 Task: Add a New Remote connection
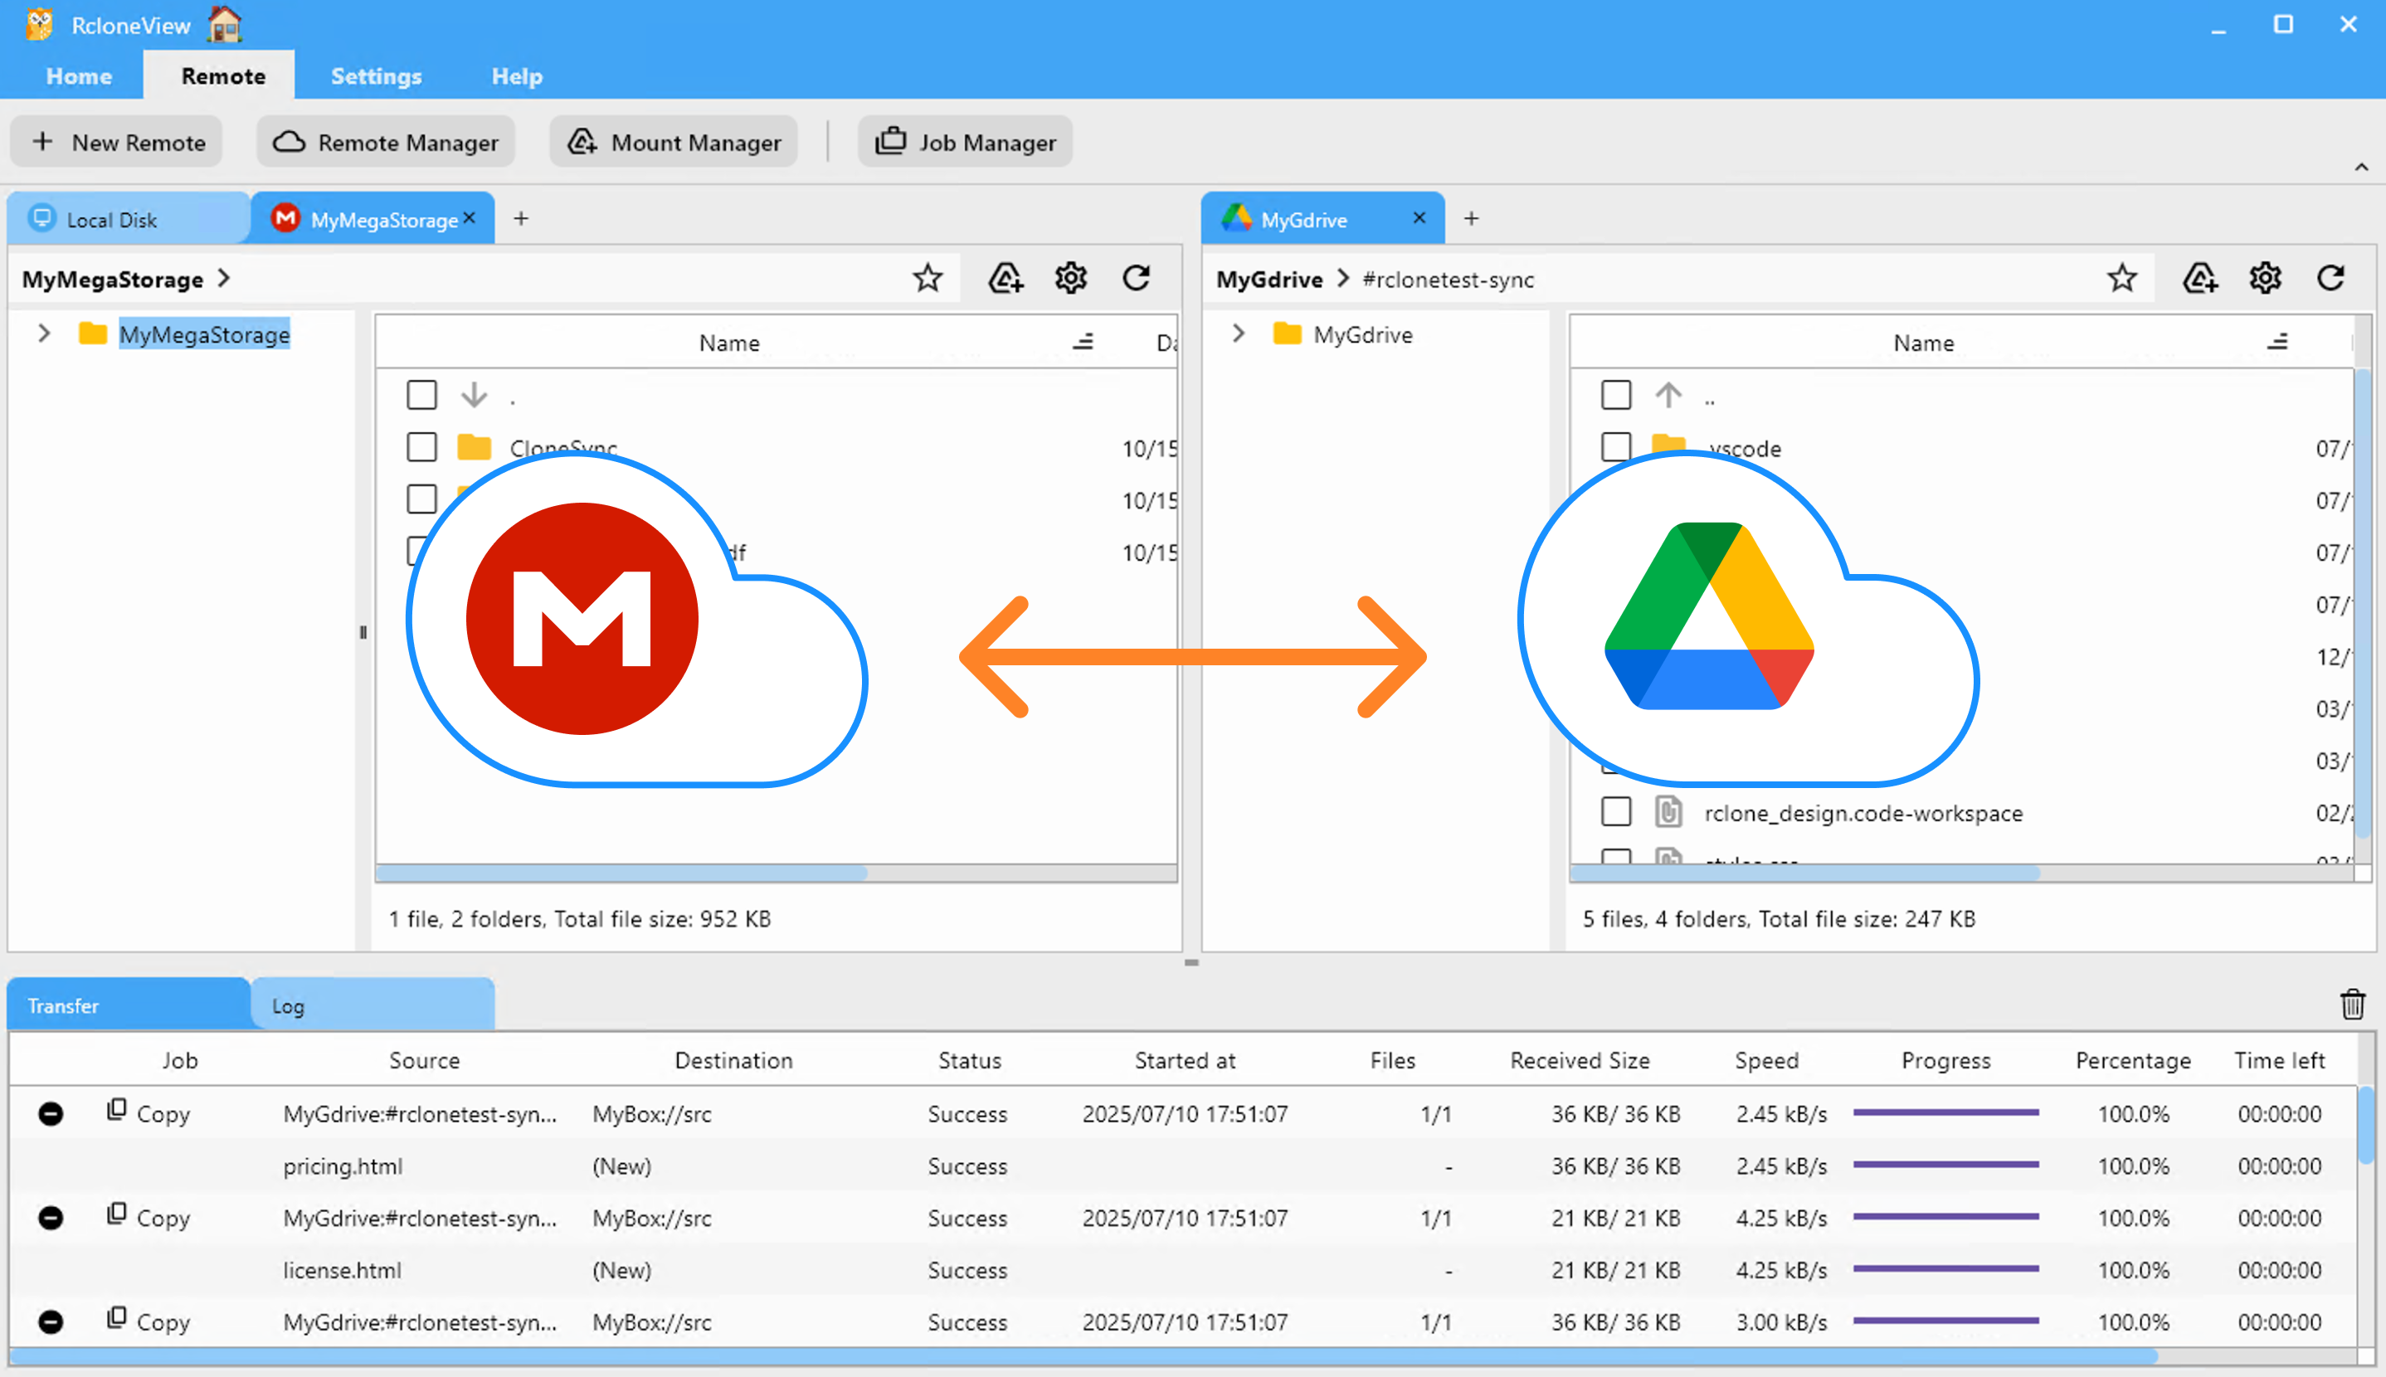tap(115, 141)
